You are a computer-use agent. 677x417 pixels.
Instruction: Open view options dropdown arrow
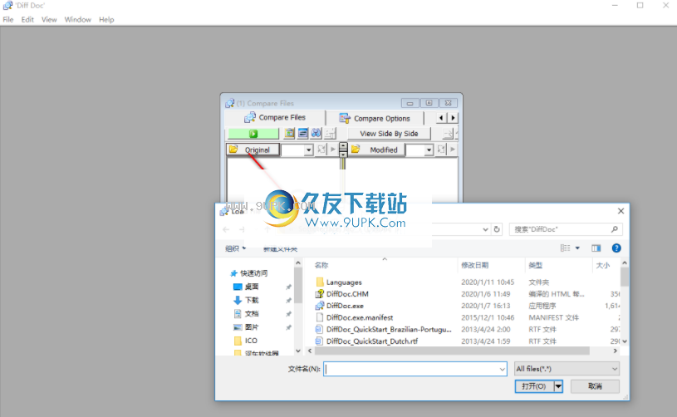coord(577,248)
